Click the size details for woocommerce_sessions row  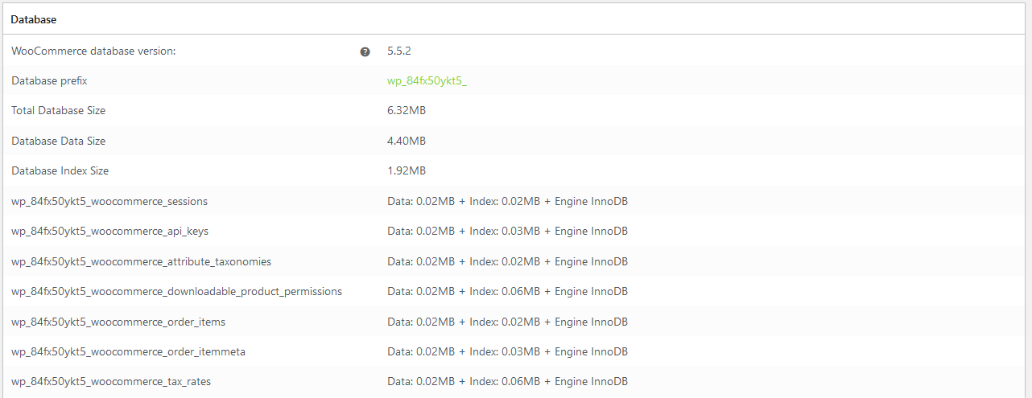pos(507,201)
